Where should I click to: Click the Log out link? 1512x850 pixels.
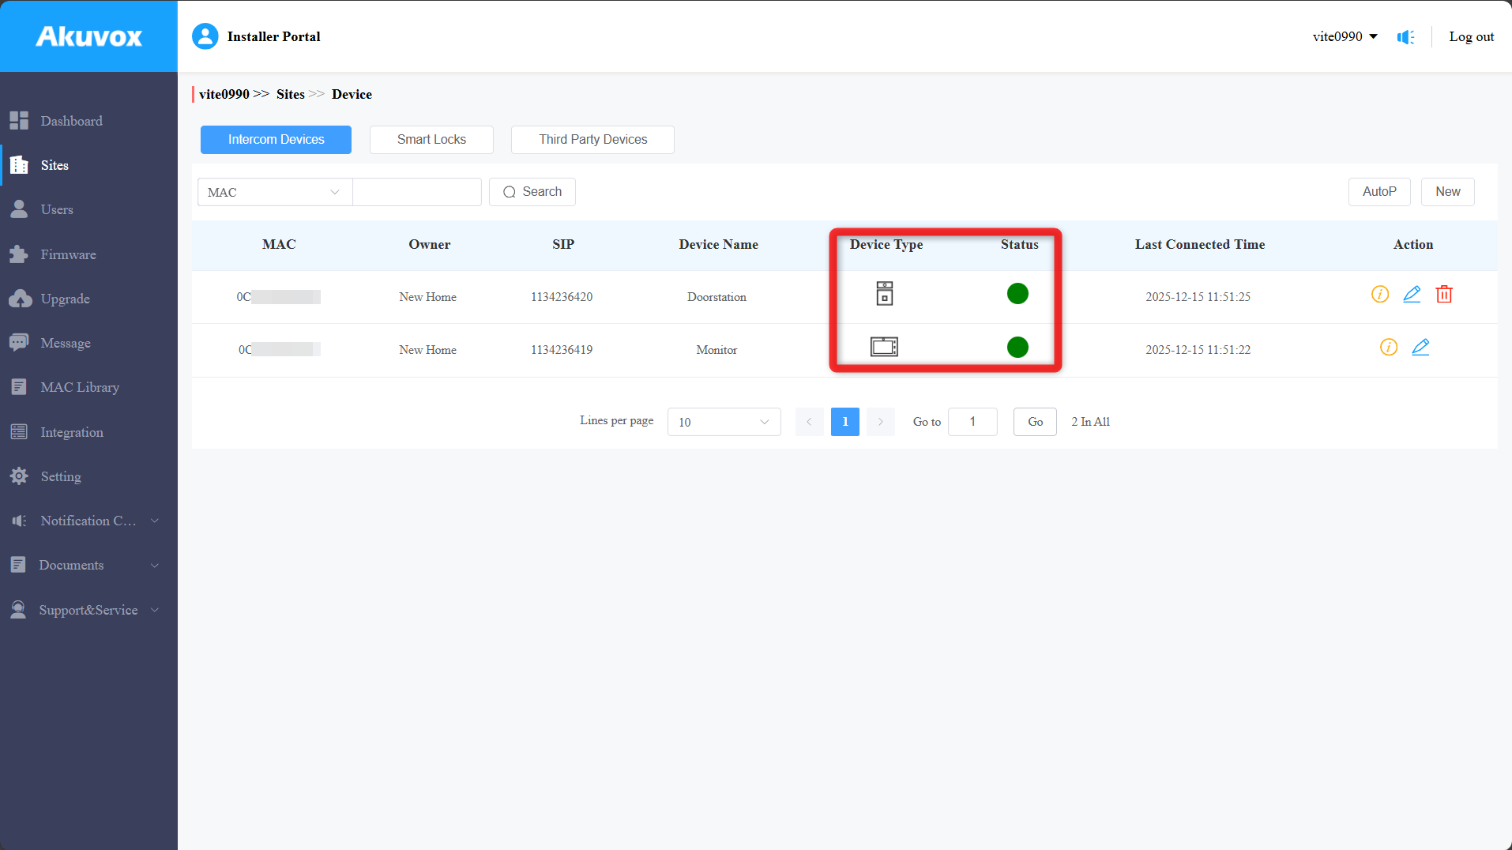1471,36
